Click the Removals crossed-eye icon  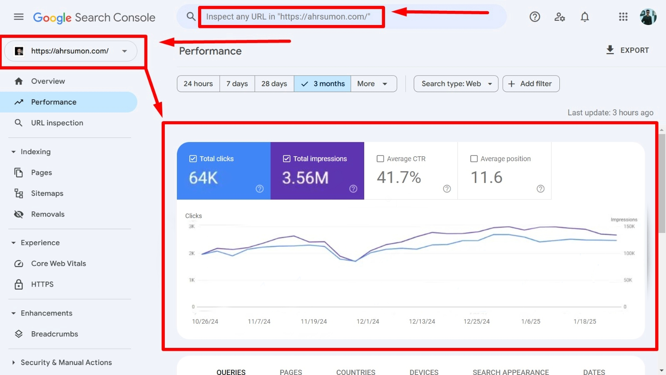point(19,214)
